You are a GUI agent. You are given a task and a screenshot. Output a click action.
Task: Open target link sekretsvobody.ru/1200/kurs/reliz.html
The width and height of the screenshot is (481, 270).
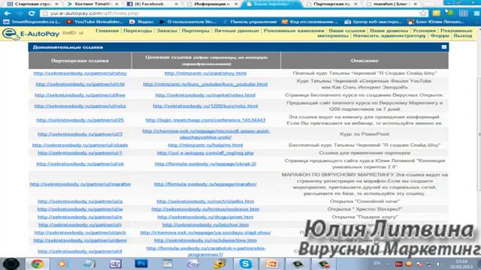coord(205,106)
